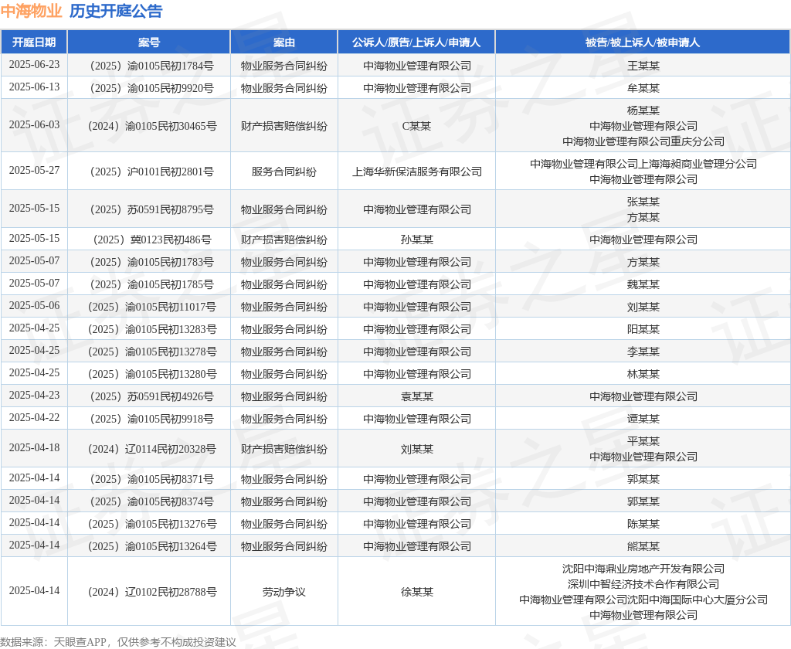Screen dimensions: 791x649
Task: Click defendant 沈阳中海鼎业房地产开发有限公司
Action: coord(643,568)
